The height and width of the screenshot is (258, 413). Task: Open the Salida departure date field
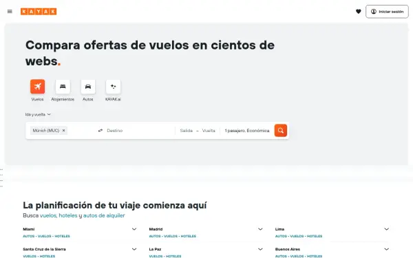coord(187,131)
